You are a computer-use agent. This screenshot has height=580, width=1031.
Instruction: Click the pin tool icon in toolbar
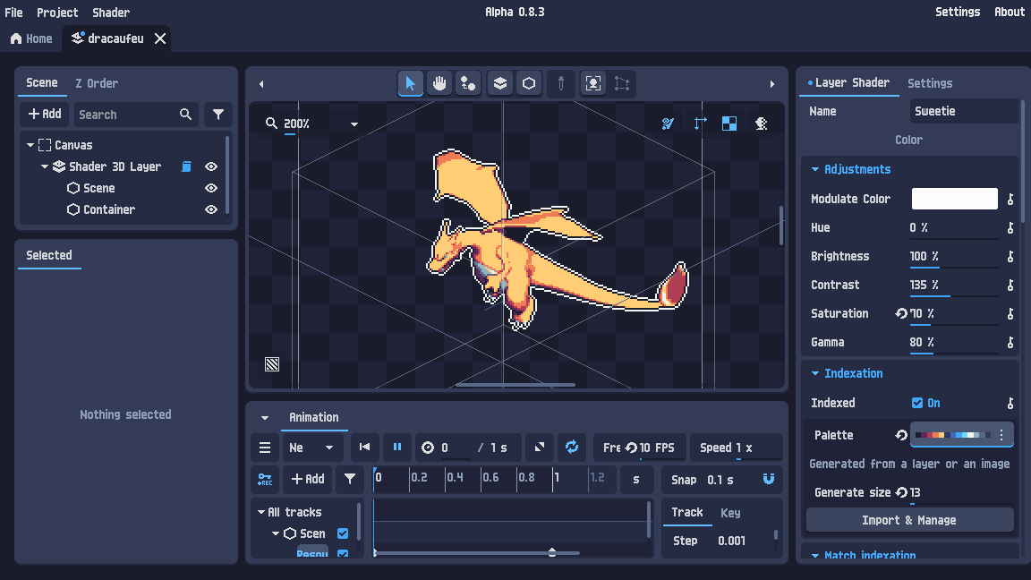click(x=561, y=83)
